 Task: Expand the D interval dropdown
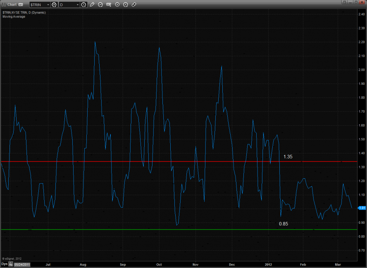click(x=77, y=5)
